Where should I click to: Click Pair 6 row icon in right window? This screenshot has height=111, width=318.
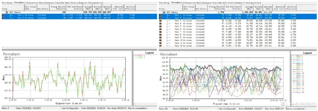pos(160,29)
